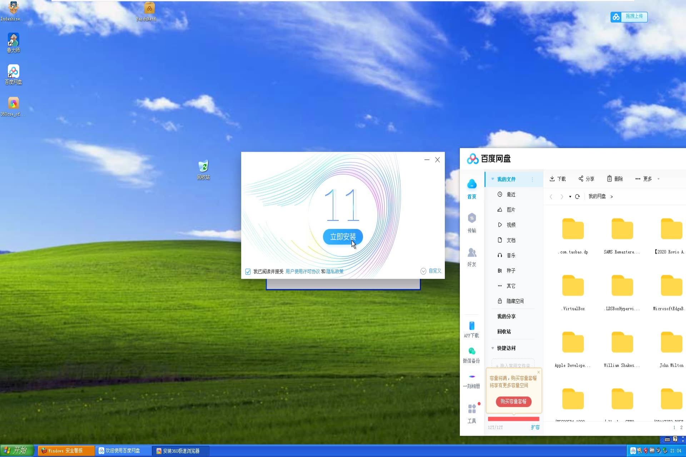The height and width of the screenshot is (457, 686).
Task: Select the 种子 torrent category
Action: (511, 271)
